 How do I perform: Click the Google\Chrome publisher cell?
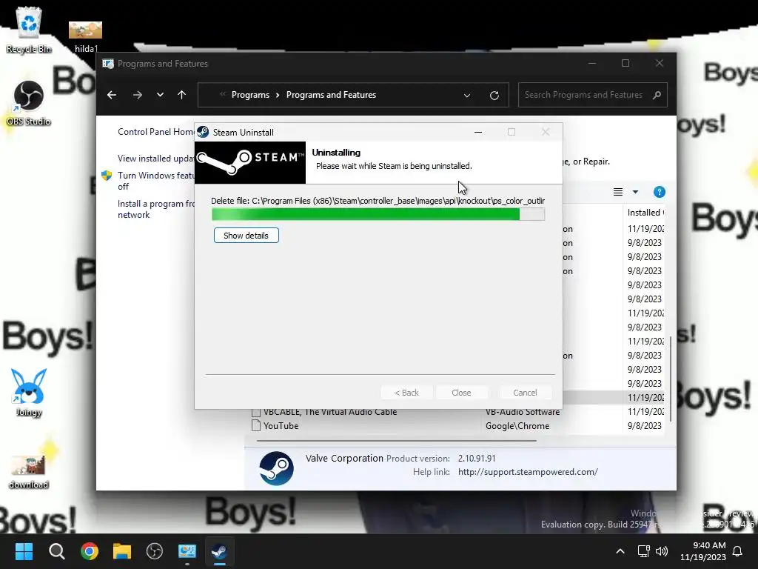click(x=517, y=426)
